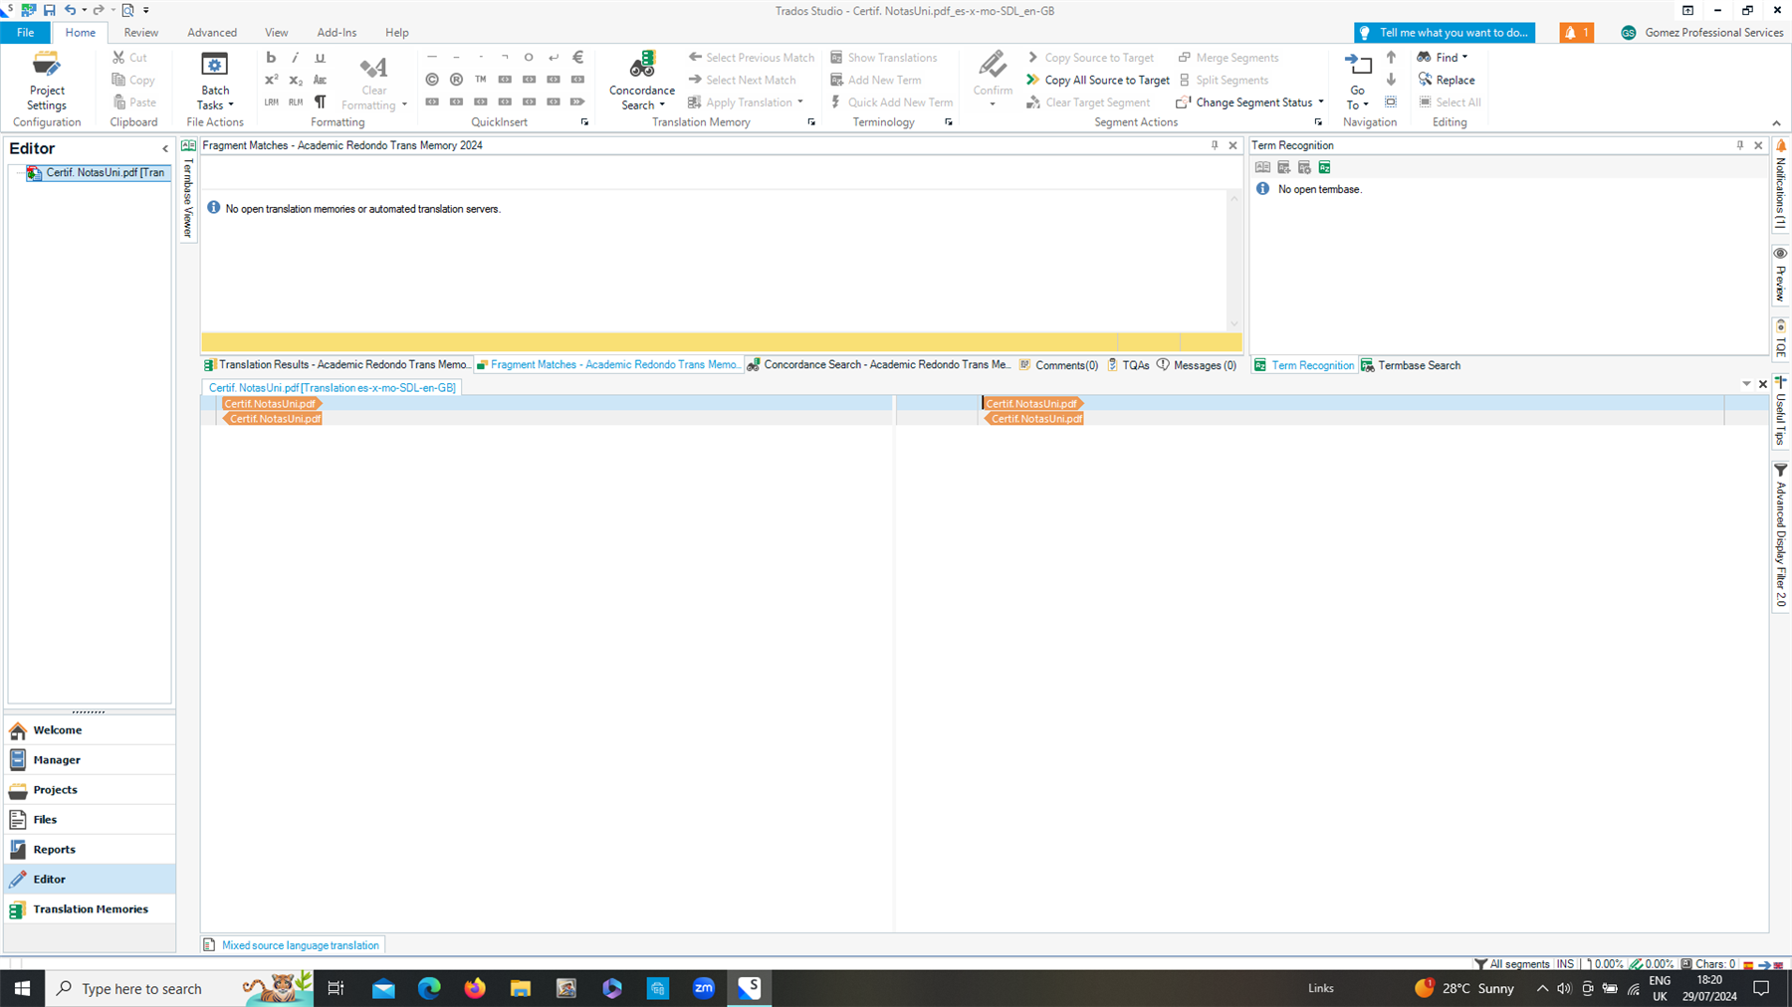Toggle small caps formatting
The height and width of the screenshot is (1007, 1792).
click(x=320, y=80)
